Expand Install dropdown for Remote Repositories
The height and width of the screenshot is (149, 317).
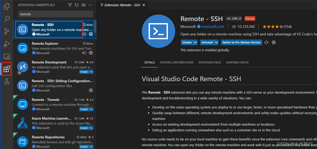(x=91, y=147)
